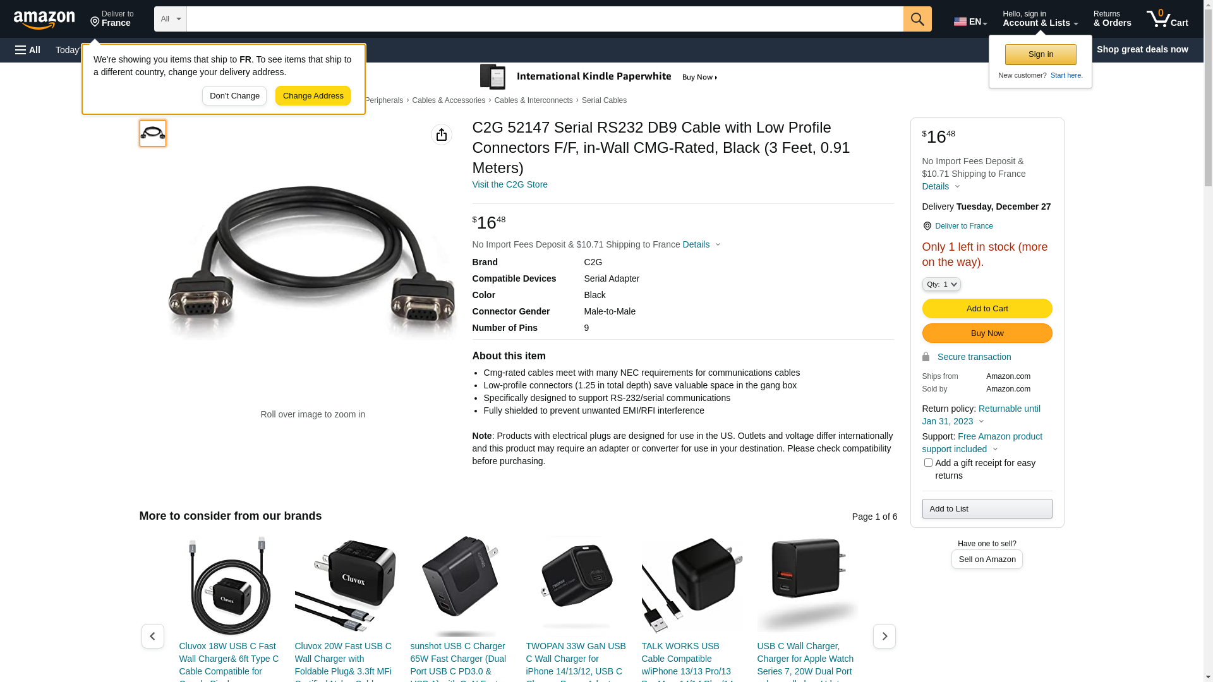Click the share icon on product image
Viewport: 1213px width, 682px height.
click(x=442, y=135)
